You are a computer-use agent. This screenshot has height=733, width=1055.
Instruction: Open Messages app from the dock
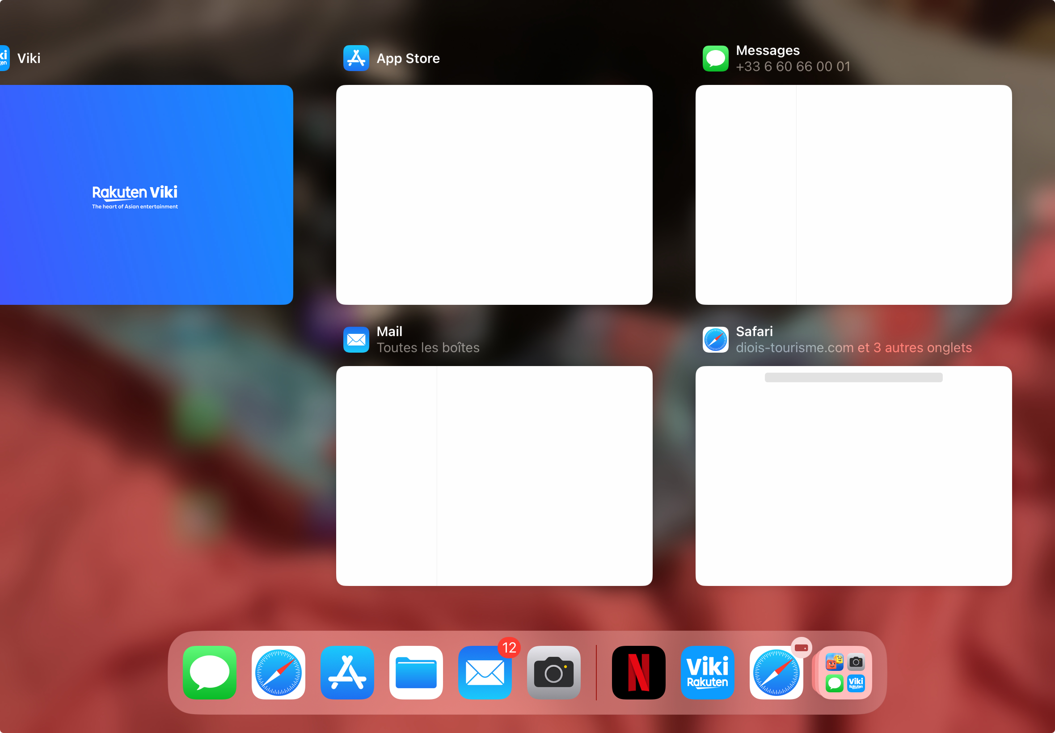coord(210,672)
